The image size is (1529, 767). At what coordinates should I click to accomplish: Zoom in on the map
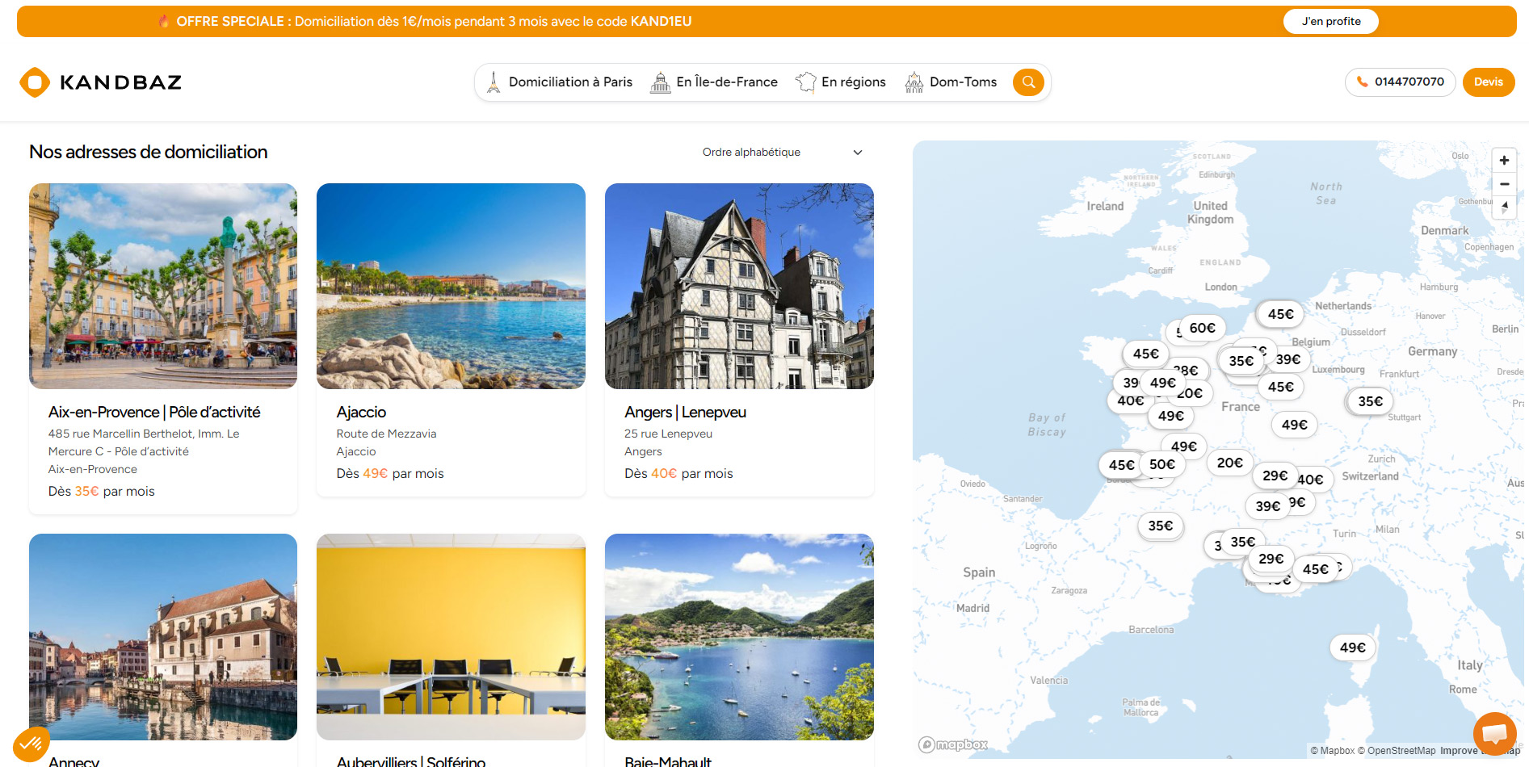tap(1504, 161)
